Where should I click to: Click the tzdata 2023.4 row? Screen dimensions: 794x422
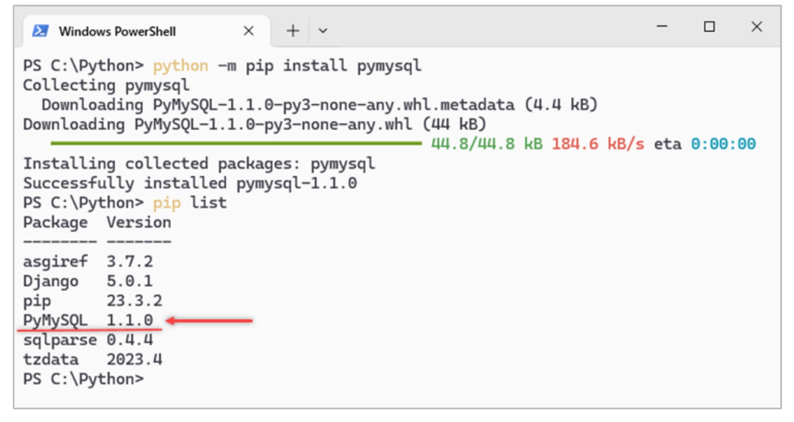pyautogui.click(x=92, y=360)
